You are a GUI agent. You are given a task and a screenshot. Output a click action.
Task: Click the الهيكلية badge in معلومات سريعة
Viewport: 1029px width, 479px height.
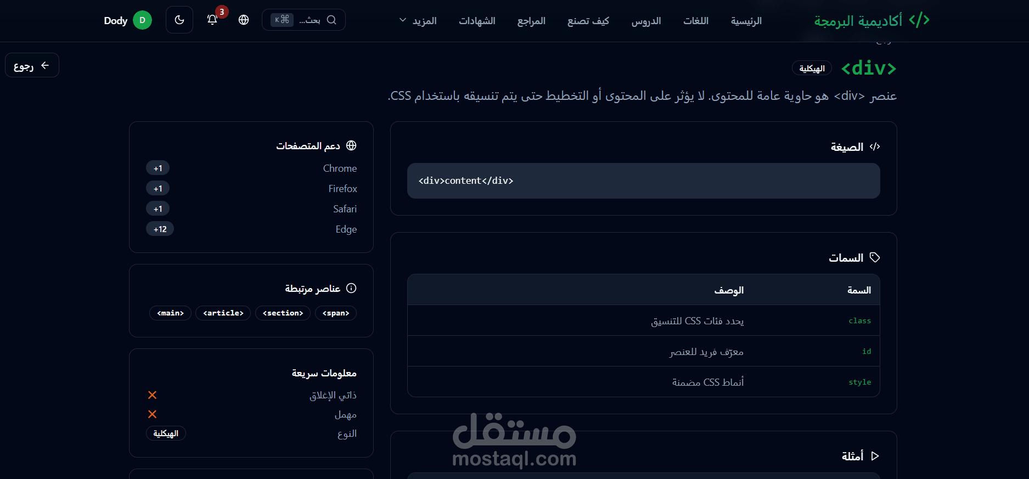click(x=166, y=433)
